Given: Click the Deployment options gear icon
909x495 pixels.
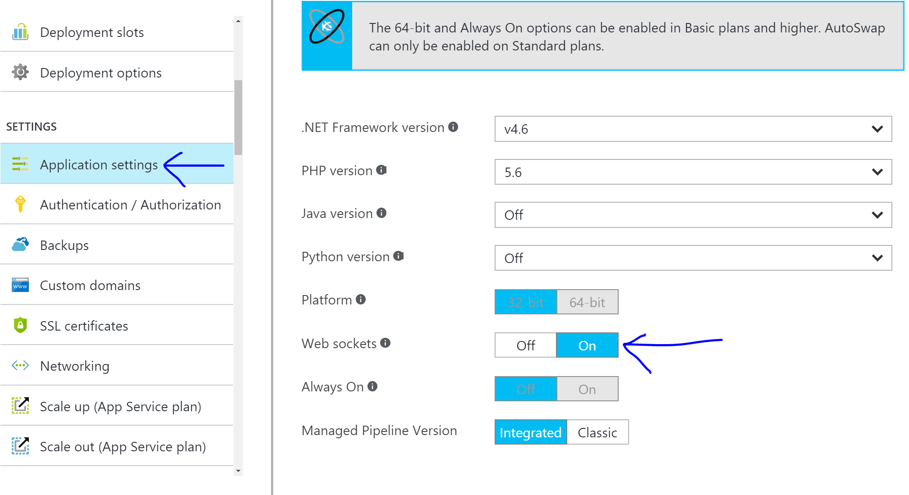Looking at the screenshot, I should [20, 72].
